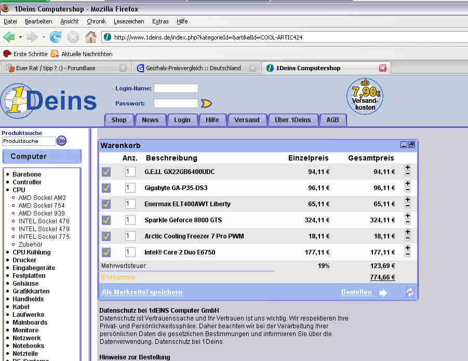Click the browser Forward arrow button
468x361 pixels.
[32, 37]
